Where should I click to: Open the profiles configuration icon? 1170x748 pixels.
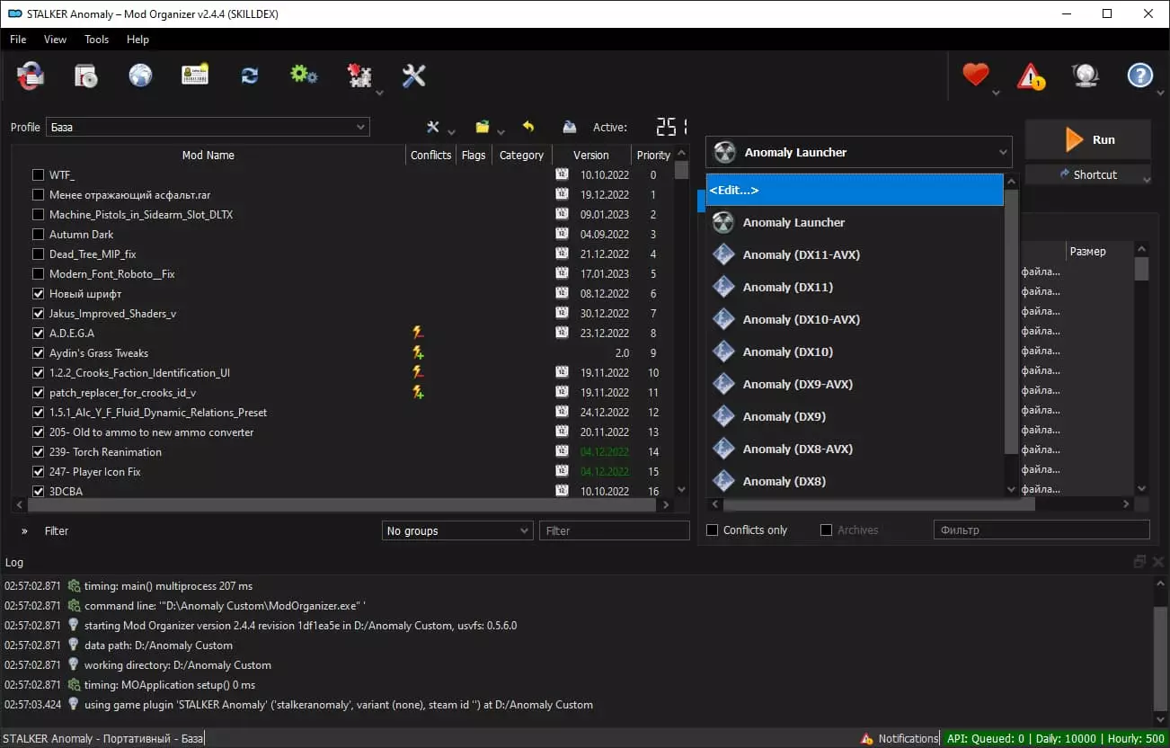195,76
